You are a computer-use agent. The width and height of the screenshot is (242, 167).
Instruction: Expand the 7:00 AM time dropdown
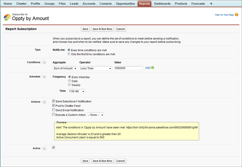point(77,92)
